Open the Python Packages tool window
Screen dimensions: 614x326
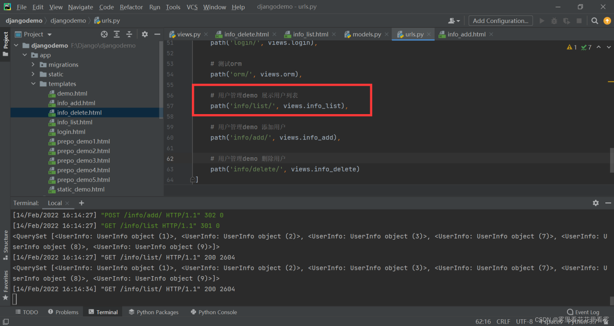coord(153,312)
